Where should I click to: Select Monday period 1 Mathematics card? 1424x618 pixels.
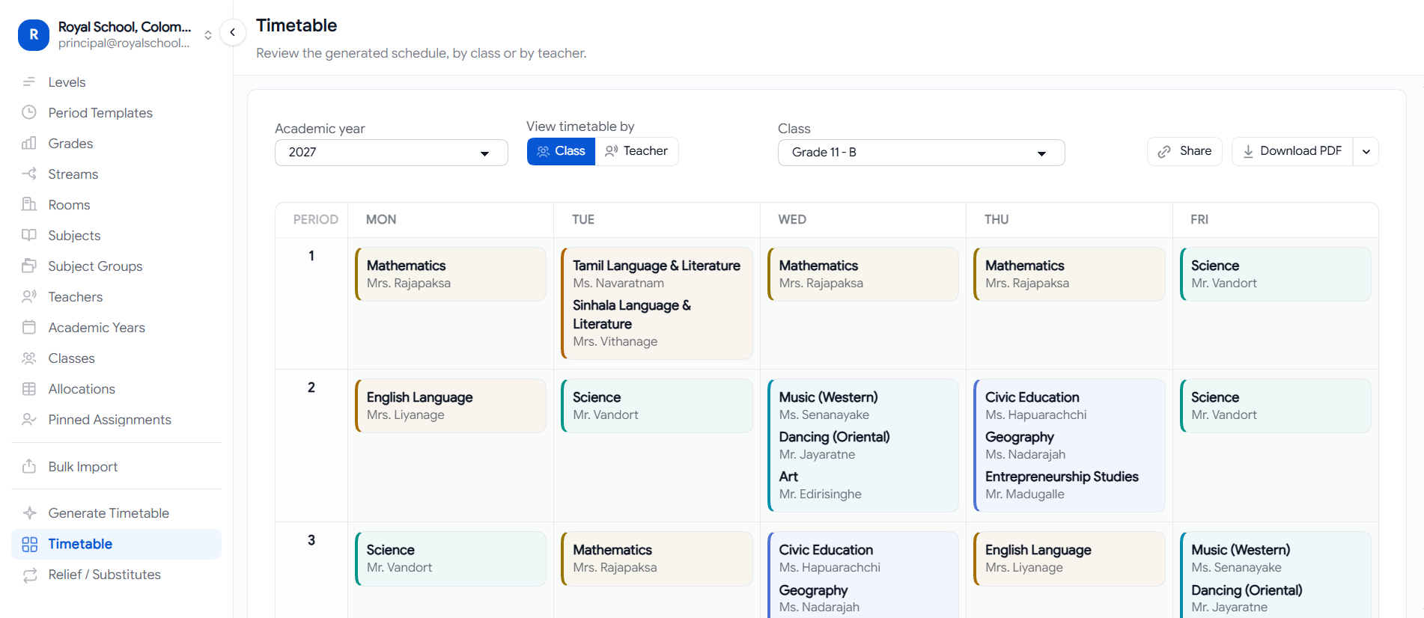coord(451,274)
